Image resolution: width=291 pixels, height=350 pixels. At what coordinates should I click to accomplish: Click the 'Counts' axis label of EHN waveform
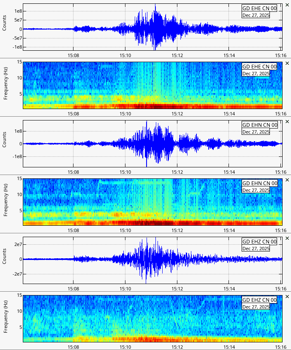coord(4,139)
